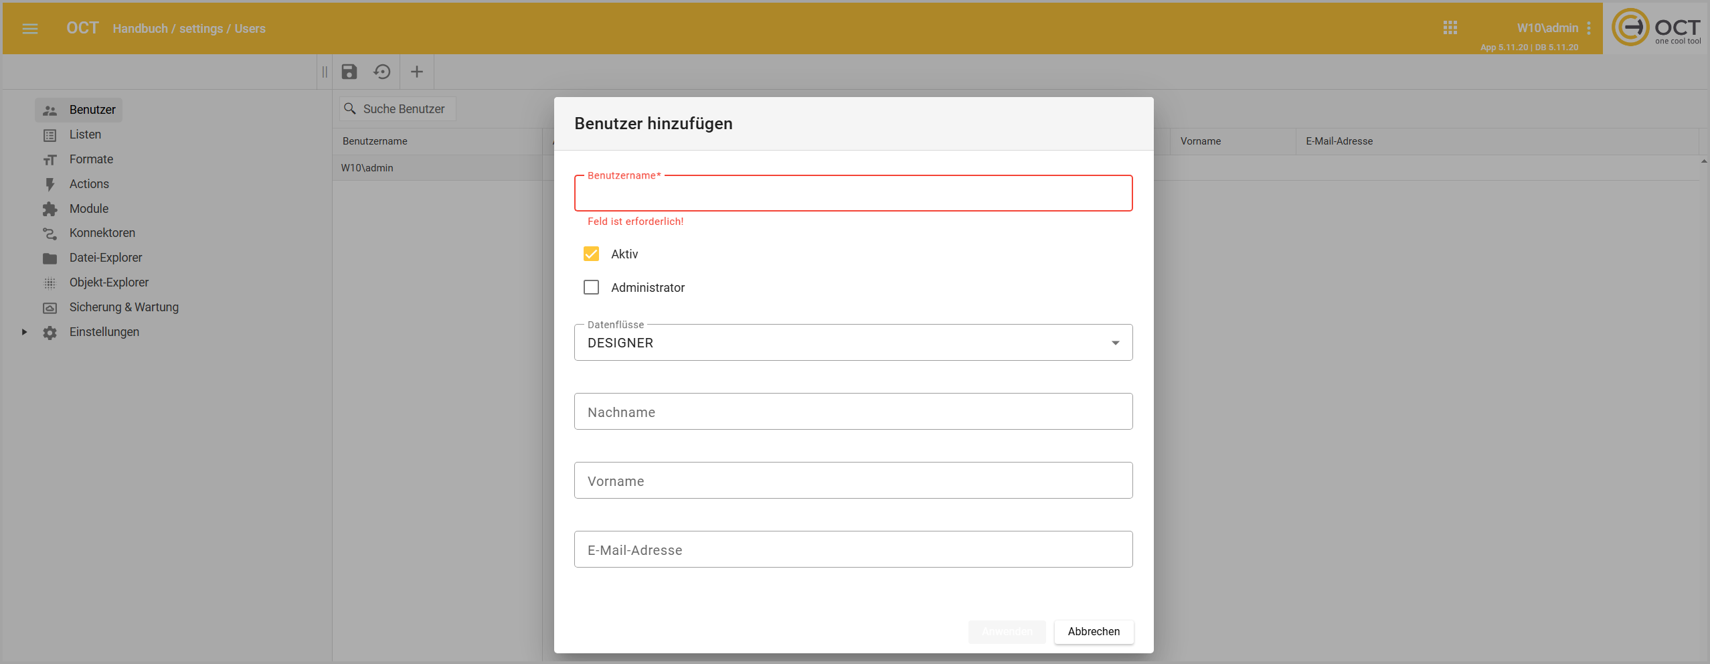Select Datei-Explorer in the sidebar
This screenshot has height=664, width=1710.
coord(105,258)
